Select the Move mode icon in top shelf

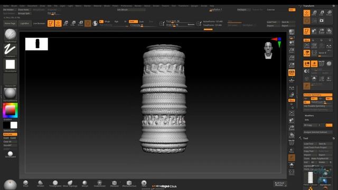[65, 23]
